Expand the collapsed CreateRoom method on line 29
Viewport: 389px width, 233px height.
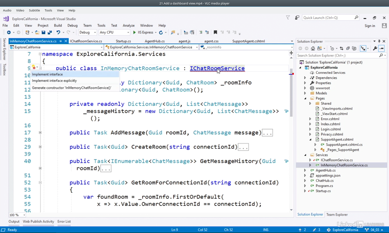click(x=40, y=147)
